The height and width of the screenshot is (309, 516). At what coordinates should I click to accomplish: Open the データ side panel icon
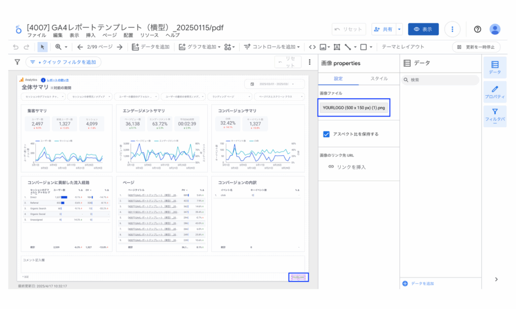click(495, 68)
